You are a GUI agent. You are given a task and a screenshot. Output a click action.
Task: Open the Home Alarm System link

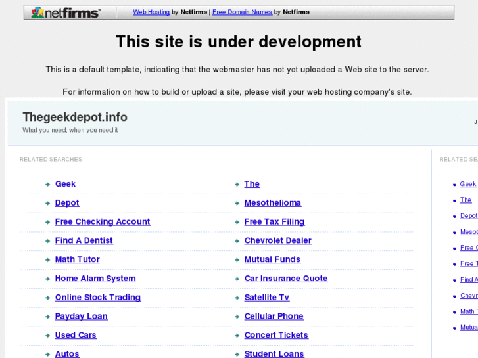click(x=95, y=279)
